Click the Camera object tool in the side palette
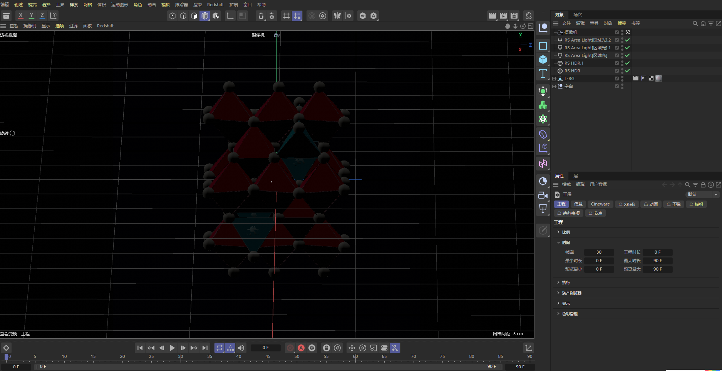Image resolution: width=722 pixels, height=371 pixels. click(x=543, y=195)
